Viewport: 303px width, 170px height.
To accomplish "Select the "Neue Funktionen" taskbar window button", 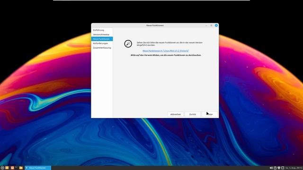I will [38, 168].
